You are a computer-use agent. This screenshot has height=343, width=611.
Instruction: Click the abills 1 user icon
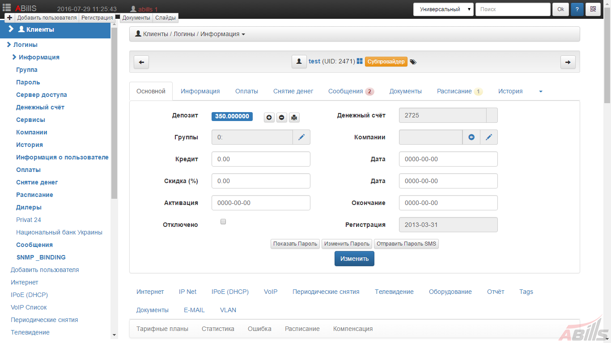tap(133, 9)
